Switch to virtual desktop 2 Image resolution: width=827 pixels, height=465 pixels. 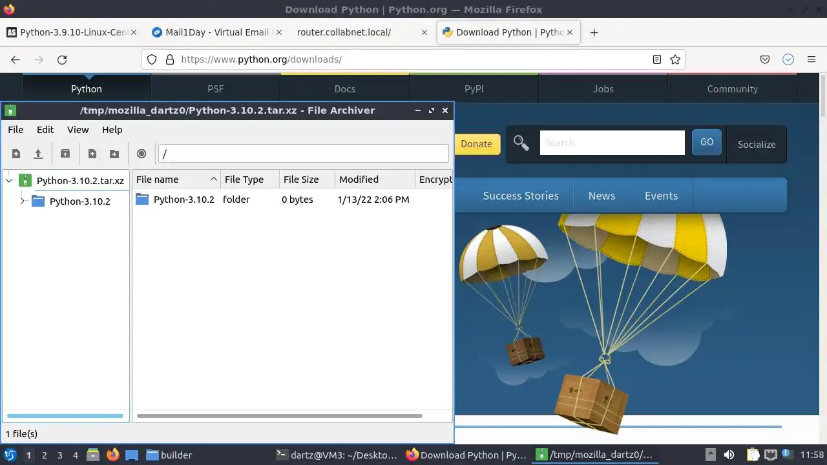44,455
